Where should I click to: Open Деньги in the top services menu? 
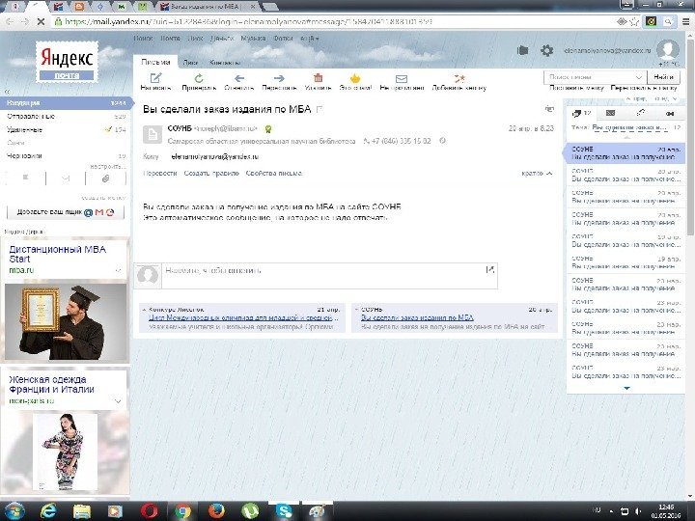pos(222,39)
